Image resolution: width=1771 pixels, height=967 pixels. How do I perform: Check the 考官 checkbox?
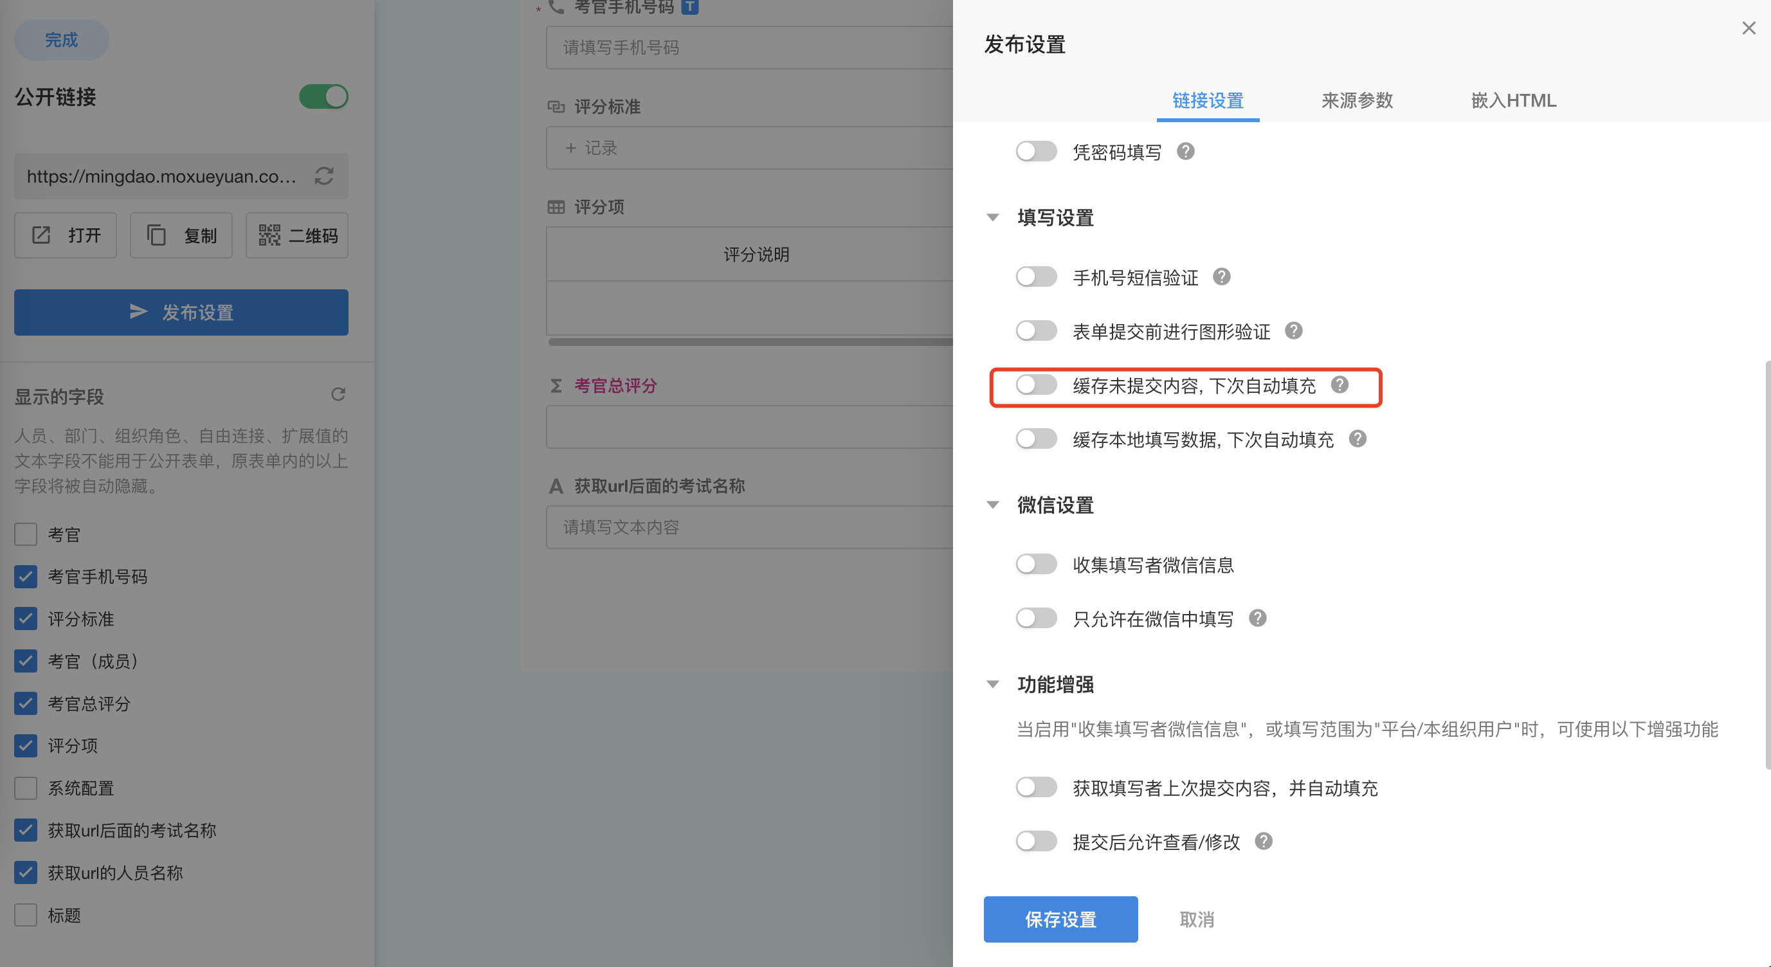point(26,535)
